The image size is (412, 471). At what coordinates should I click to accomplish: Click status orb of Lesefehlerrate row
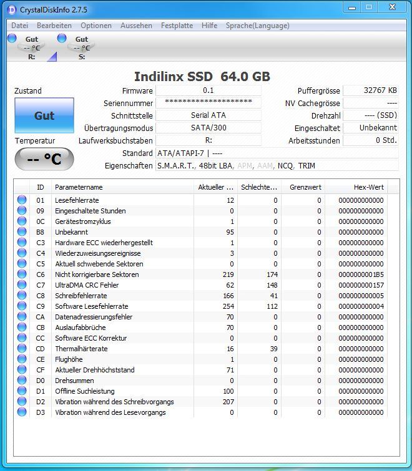coord(22,200)
